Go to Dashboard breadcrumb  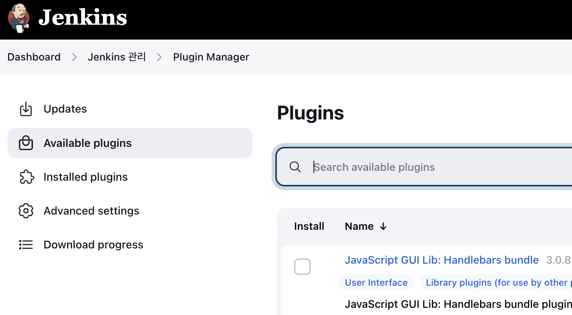pos(34,57)
